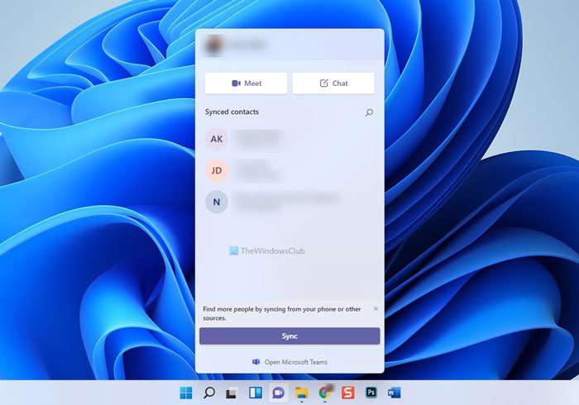The image size is (579, 405).
Task: Dismiss the sync suggestion message
Action: coord(376,309)
